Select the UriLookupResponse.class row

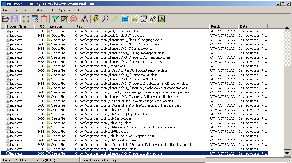[x=134, y=70]
